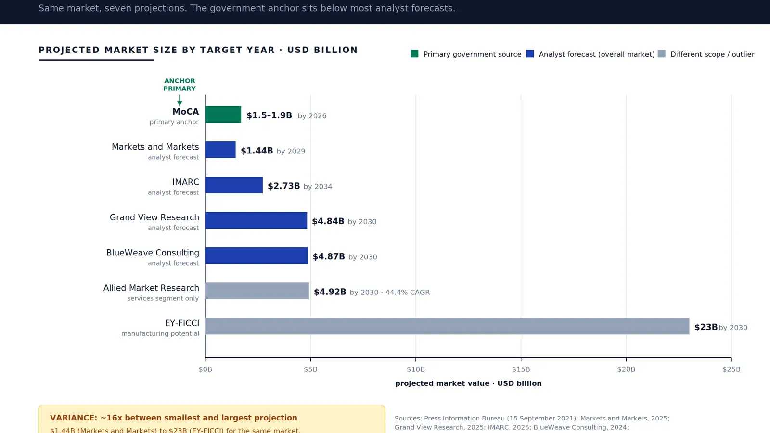
Task: Click 'by 2030' beside $4.84B
Action: tap(362, 222)
